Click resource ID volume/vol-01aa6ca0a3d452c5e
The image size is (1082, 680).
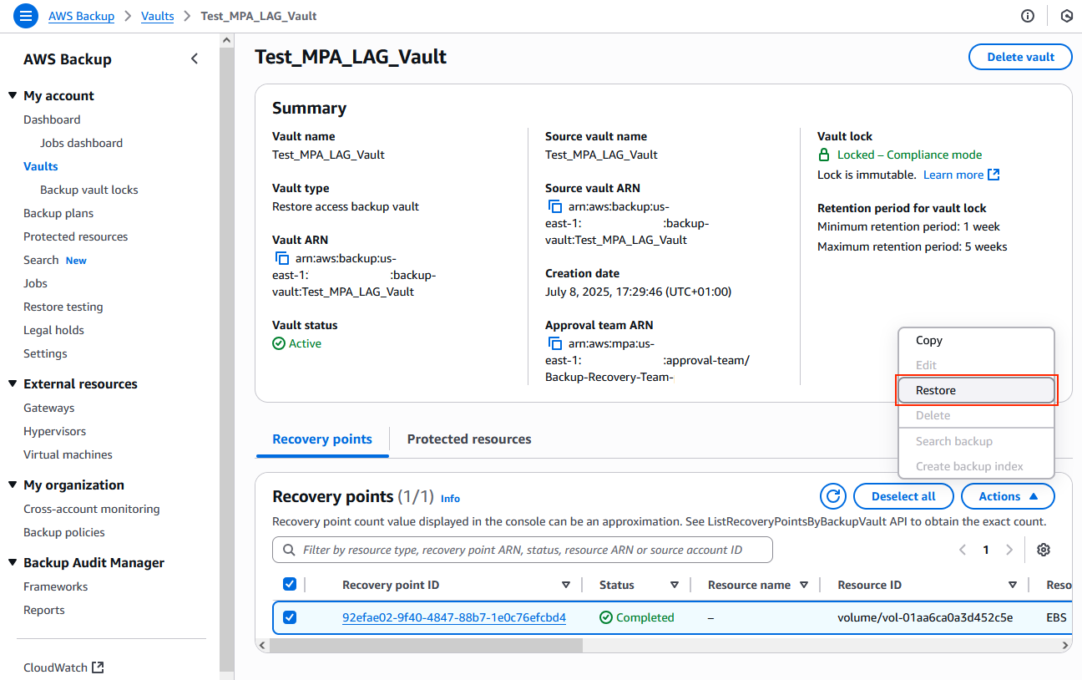point(925,617)
